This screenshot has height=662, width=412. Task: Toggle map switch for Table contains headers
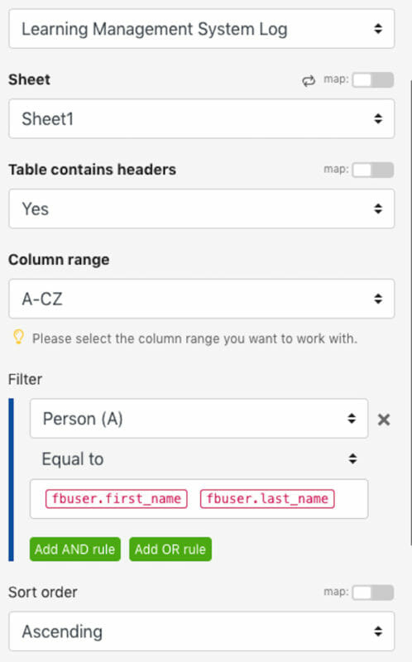(x=373, y=170)
